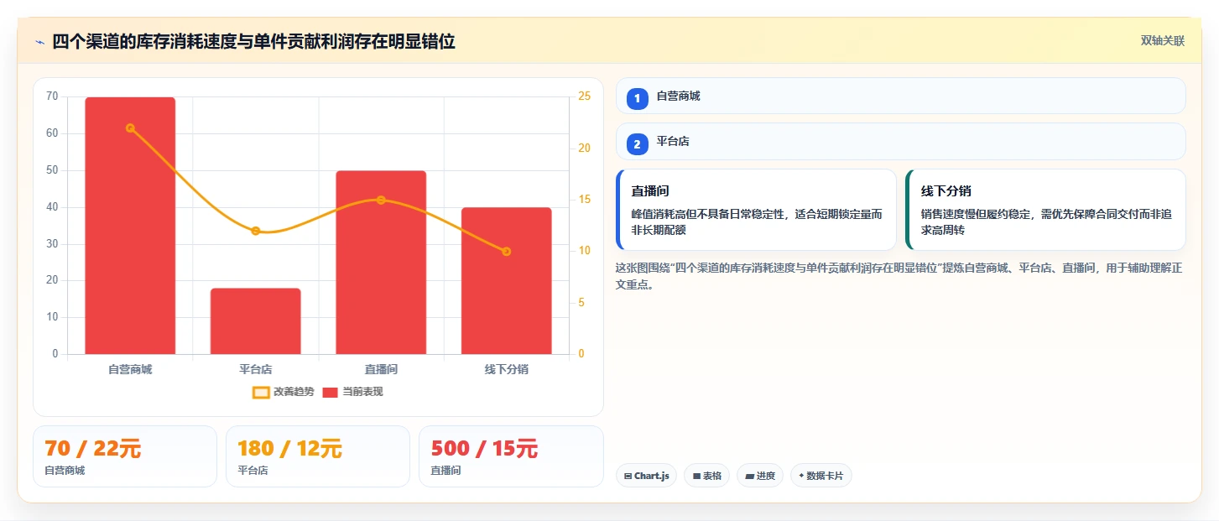The width and height of the screenshot is (1219, 521).
Task: Click the 线下分销 red bar in the chart
Action: click(x=507, y=281)
